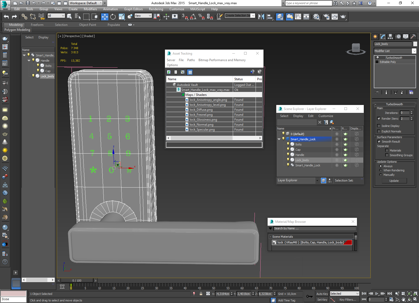The height and width of the screenshot is (303, 419).
Task: Open the Hierarchy command panel tab
Action: click(390, 37)
